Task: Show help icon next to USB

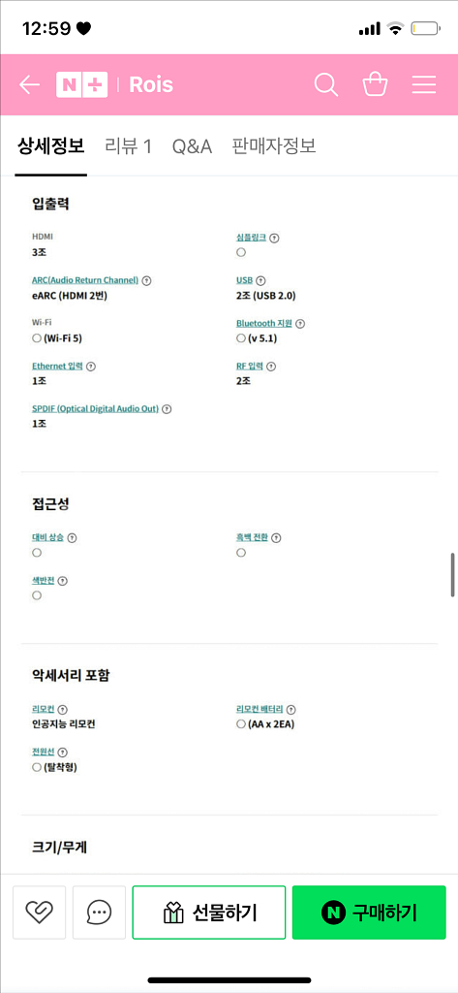Action: pos(260,280)
